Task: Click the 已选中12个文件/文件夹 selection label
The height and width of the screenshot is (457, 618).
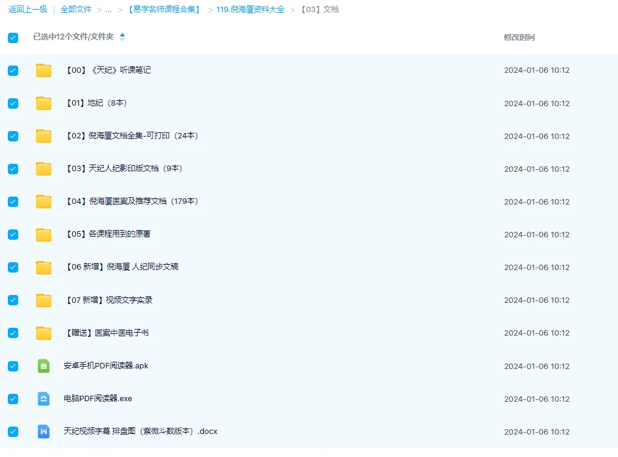Action: pos(73,36)
